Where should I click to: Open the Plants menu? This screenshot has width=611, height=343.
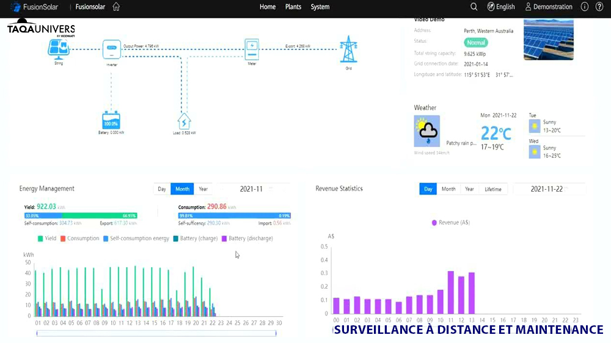(x=293, y=7)
